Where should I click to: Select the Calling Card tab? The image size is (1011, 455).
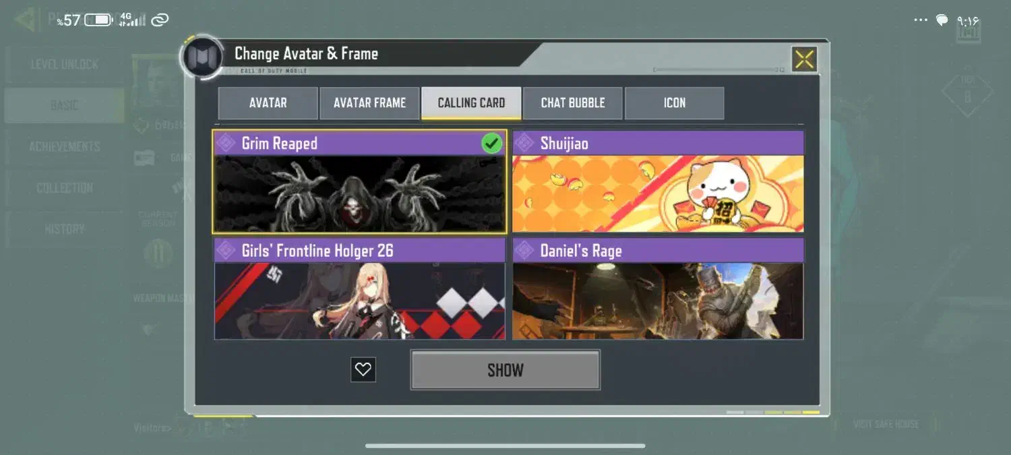[x=471, y=103]
